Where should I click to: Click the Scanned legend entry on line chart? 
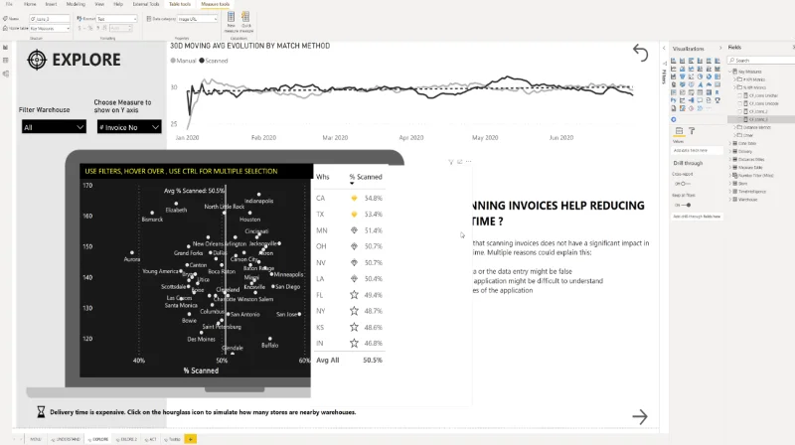click(x=214, y=61)
